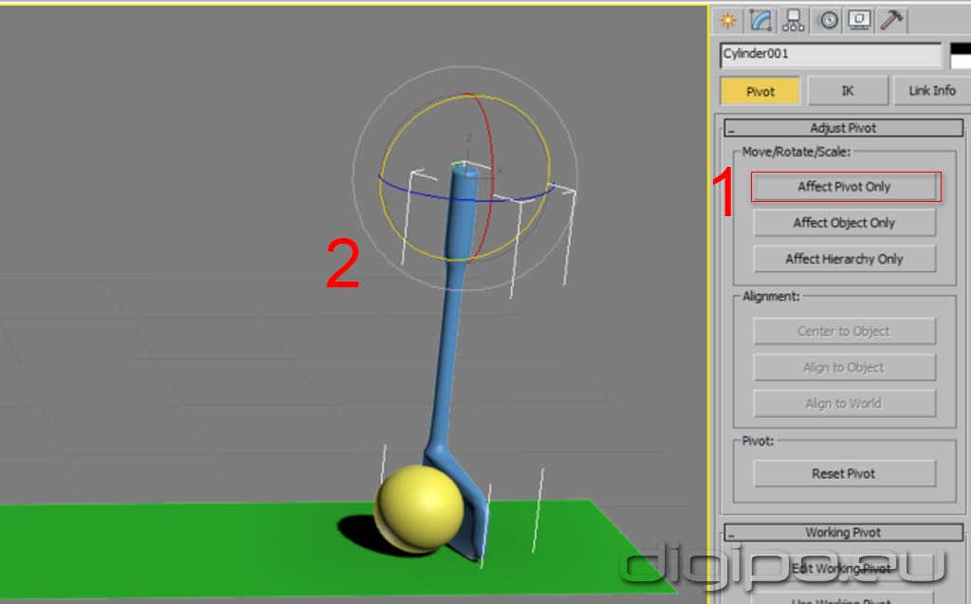This screenshot has width=971, height=604.
Task: Switch to the Modify panel icon
Action: pyautogui.click(x=760, y=20)
